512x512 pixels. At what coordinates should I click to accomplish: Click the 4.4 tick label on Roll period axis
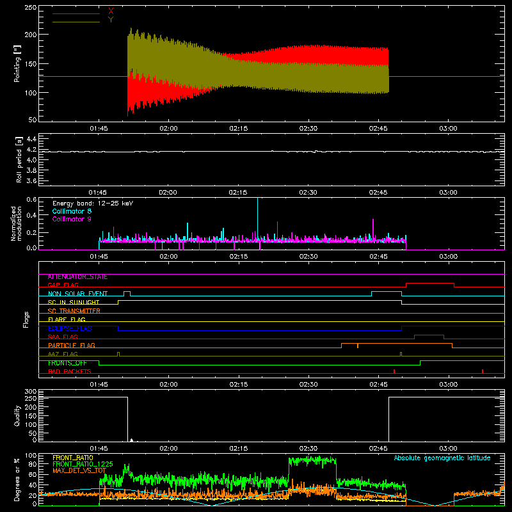pyautogui.click(x=31, y=139)
